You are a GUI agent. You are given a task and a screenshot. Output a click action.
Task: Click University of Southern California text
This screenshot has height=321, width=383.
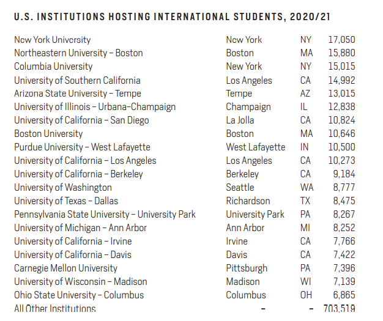[x=77, y=80]
